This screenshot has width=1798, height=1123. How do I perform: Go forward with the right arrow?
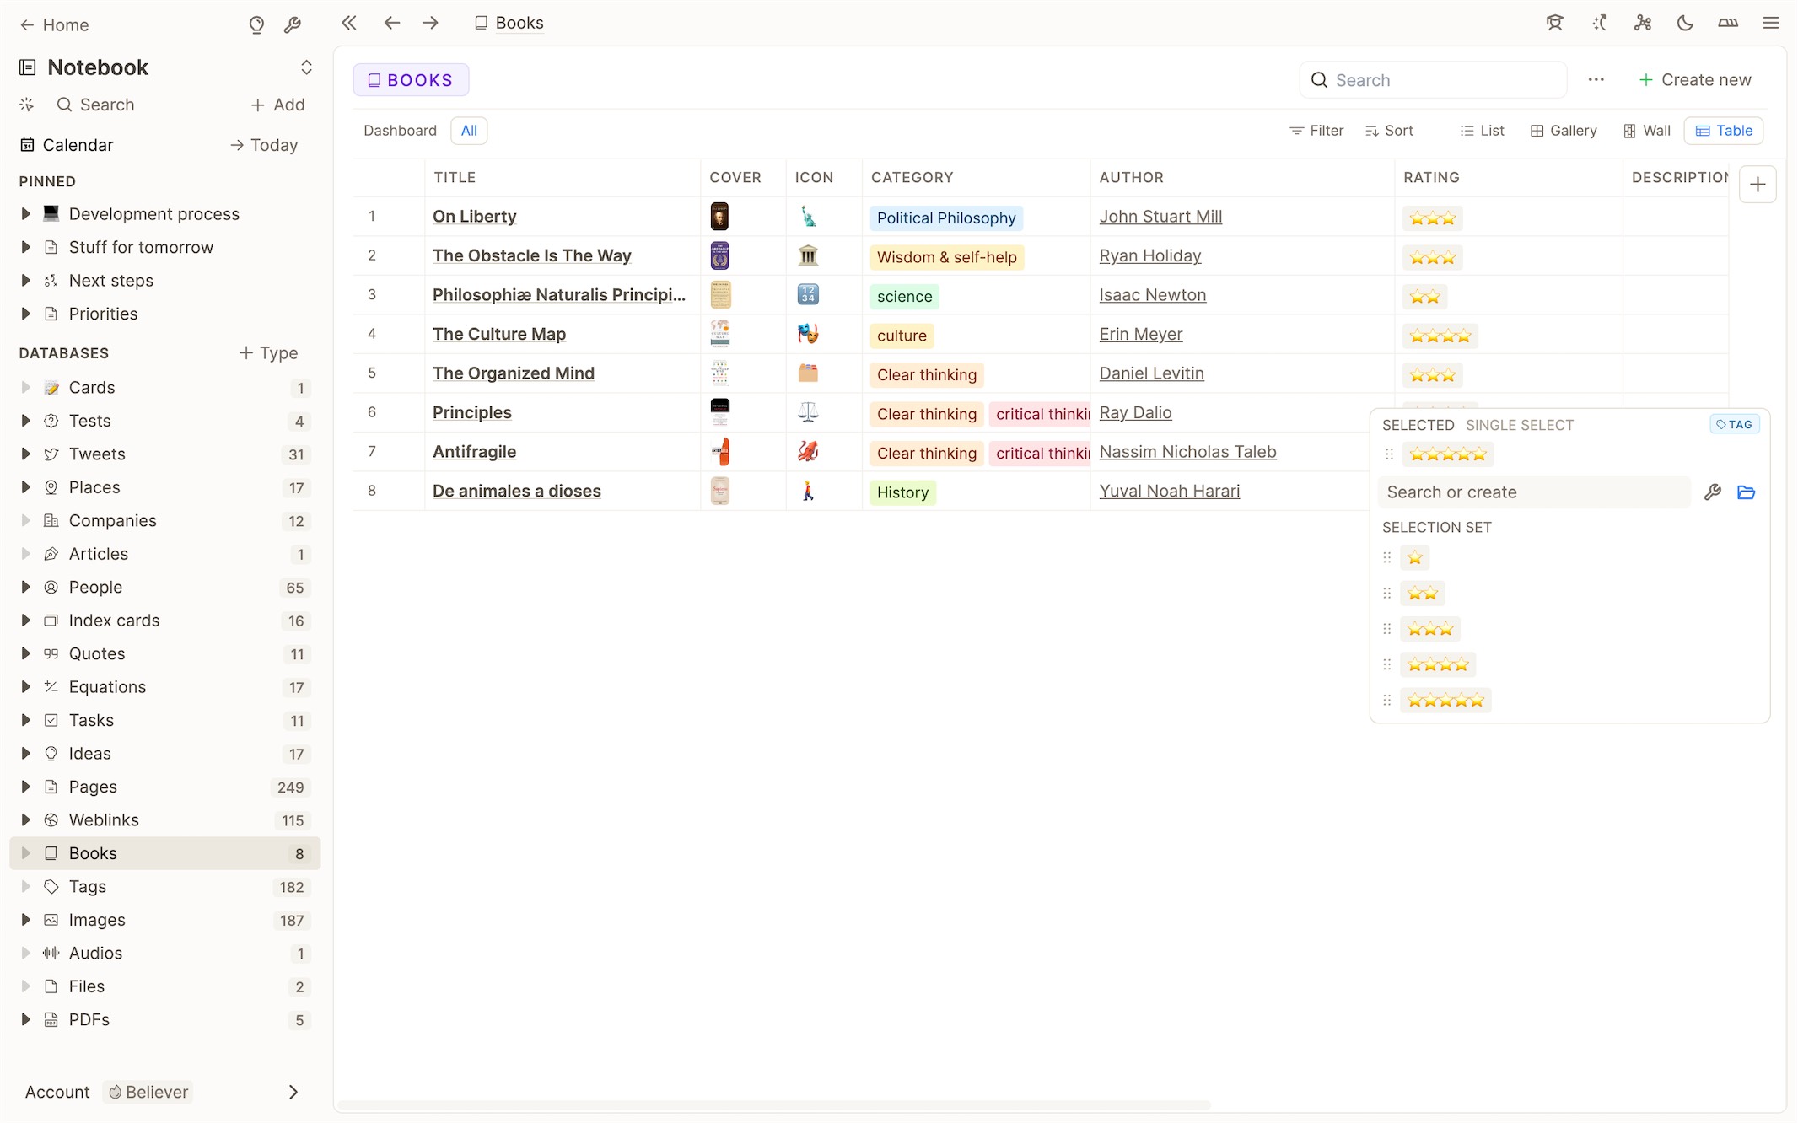430,23
